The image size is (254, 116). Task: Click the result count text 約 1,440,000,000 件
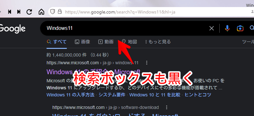click(66, 55)
